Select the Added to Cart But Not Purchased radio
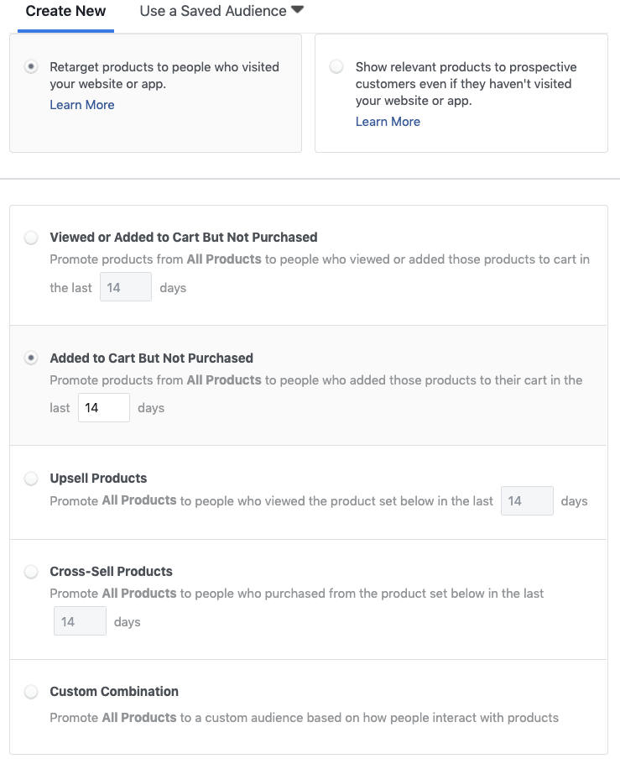Viewport: 620px width, 764px height. pos(31,358)
